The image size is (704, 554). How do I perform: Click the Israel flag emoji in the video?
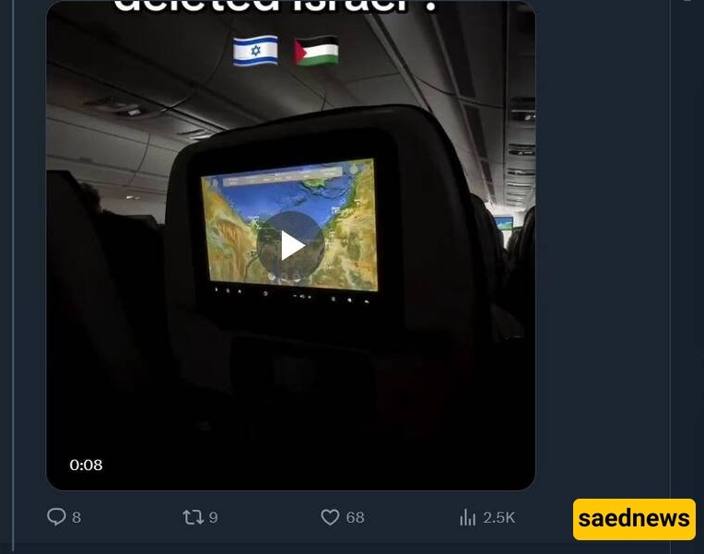click(255, 51)
